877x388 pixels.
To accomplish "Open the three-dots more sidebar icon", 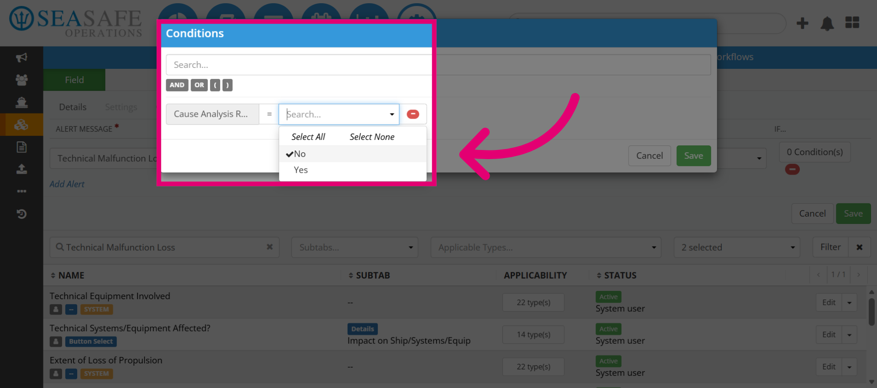I will coord(21,191).
